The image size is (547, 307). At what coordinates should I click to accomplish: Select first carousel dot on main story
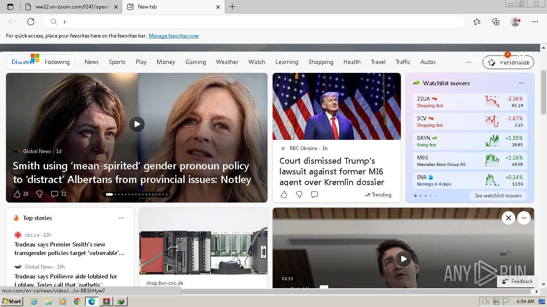pyautogui.click(x=109, y=194)
